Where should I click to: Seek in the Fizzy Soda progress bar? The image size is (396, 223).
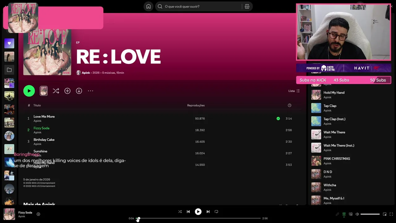198,218
